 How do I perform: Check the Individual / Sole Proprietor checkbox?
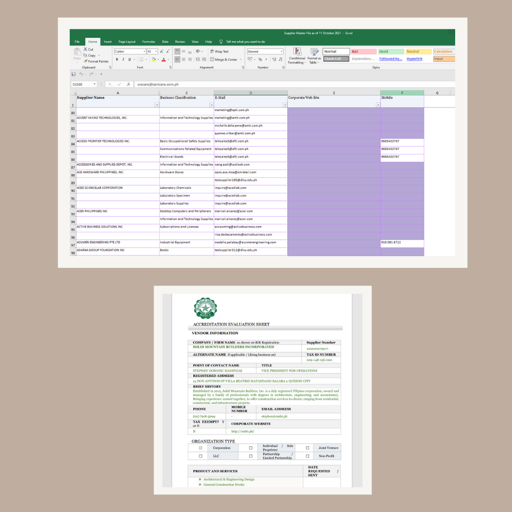[x=251, y=448]
